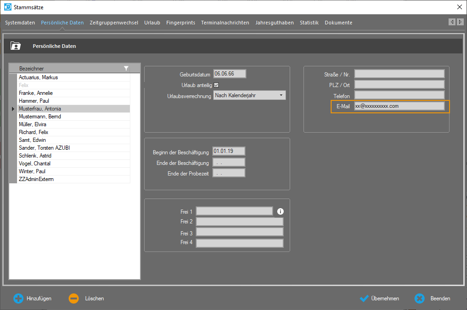
Task: Select Sander, Torsten AZUBI entry
Action: click(x=44, y=148)
